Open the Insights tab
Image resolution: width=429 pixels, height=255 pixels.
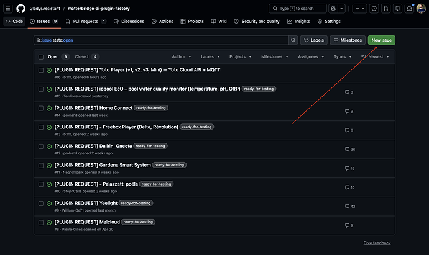(298, 21)
